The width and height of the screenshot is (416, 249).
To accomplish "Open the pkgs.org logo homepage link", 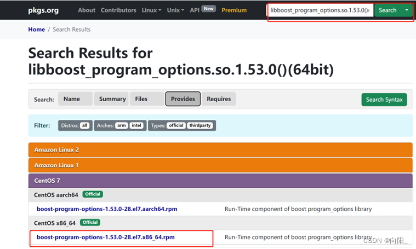I will pyautogui.click(x=43, y=10).
